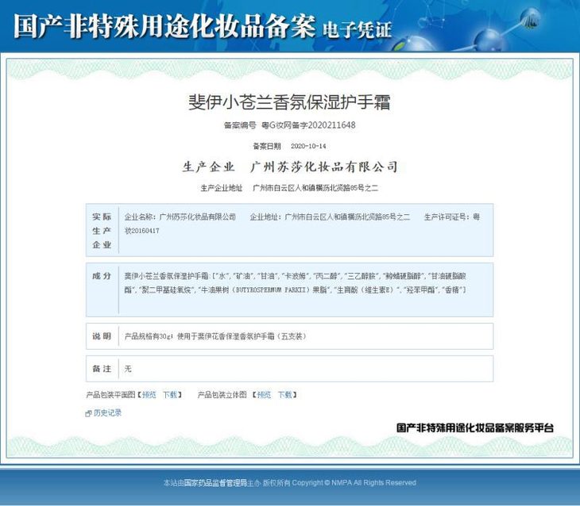Screen dimensions: 580x506
Task: Select the filing date 2020-10-14
Action: tap(308, 146)
